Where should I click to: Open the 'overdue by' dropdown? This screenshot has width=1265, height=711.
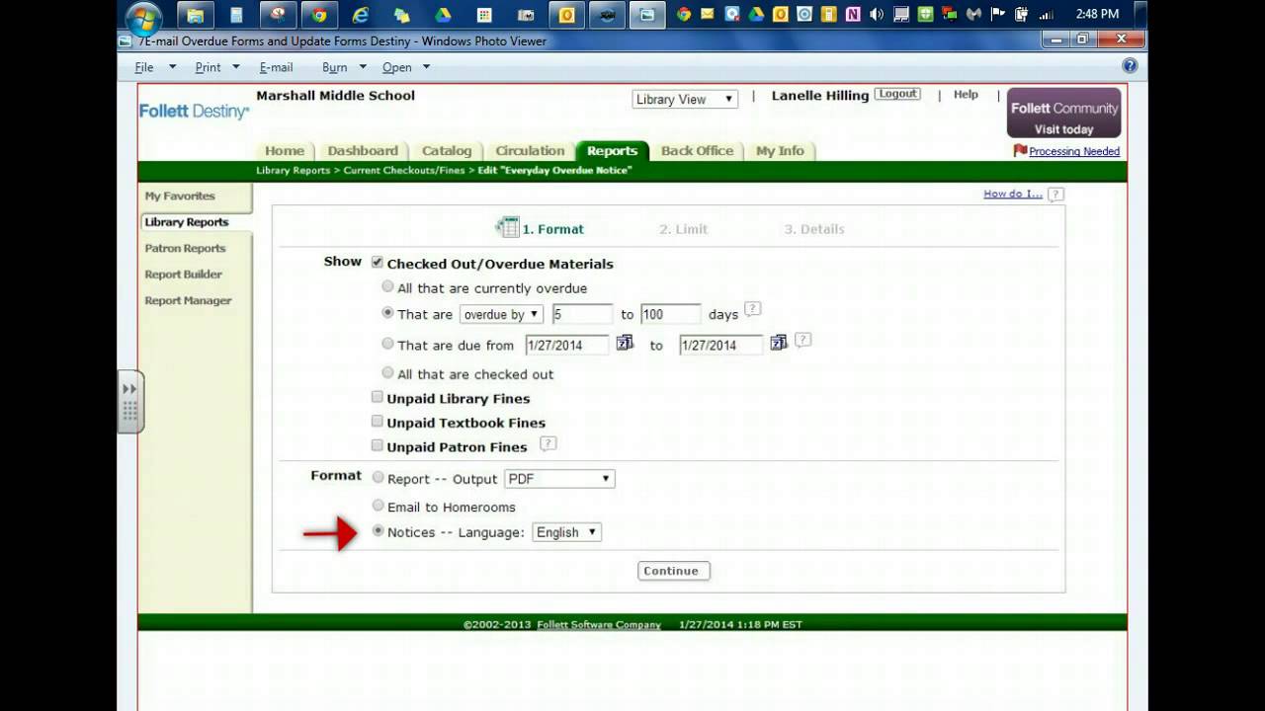501,314
